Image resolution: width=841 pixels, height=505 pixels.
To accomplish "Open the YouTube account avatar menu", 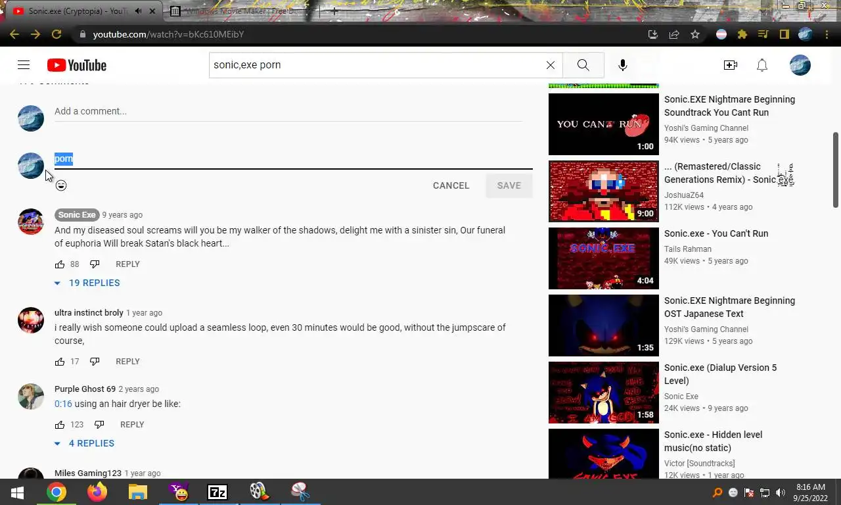I will point(800,65).
